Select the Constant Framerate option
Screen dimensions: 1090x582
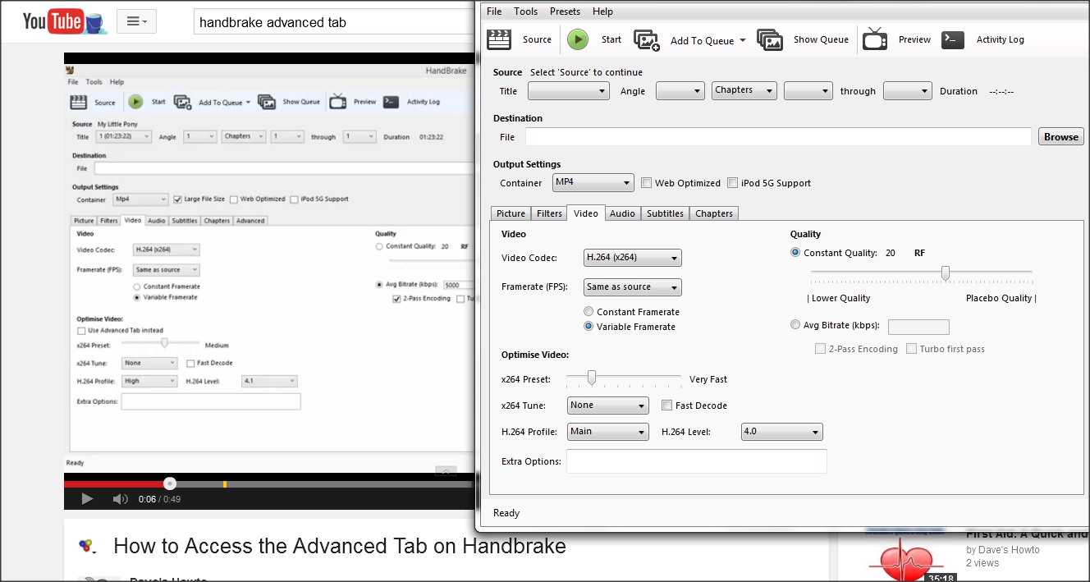pos(589,312)
